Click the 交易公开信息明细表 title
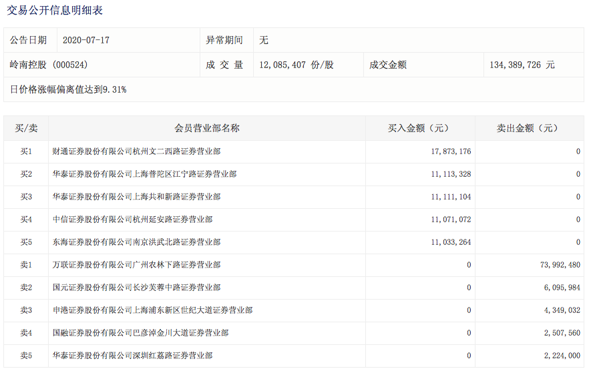Screen dimensions: 589x375 [x=55, y=11]
